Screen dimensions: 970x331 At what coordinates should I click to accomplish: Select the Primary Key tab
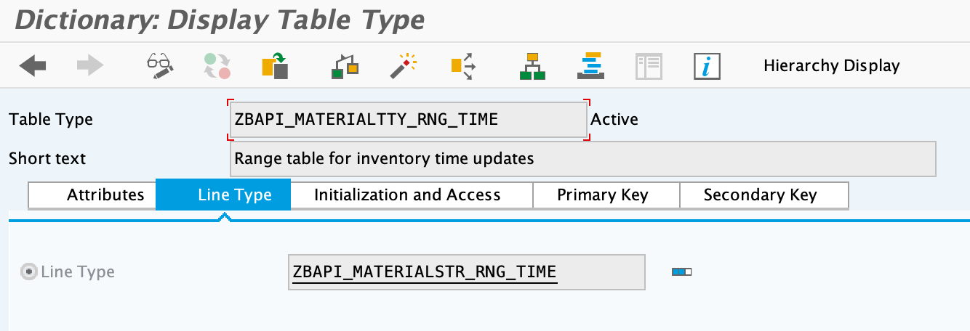(x=602, y=195)
